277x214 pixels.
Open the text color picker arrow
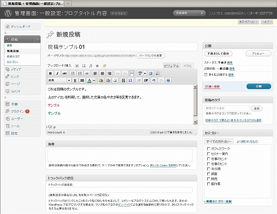pos(94,80)
